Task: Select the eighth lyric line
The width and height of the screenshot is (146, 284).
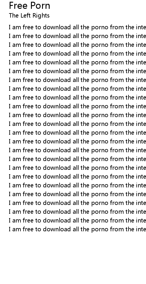Action: (x=77, y=89)
